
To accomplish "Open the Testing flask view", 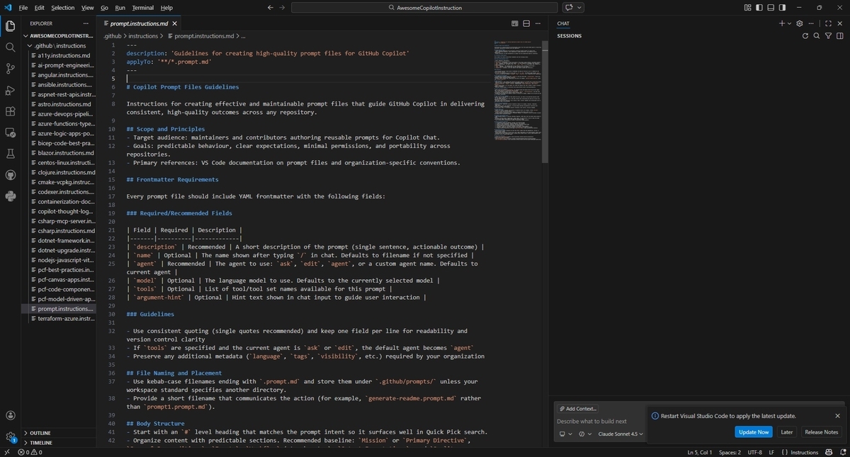I will click(x=10, y=154).
